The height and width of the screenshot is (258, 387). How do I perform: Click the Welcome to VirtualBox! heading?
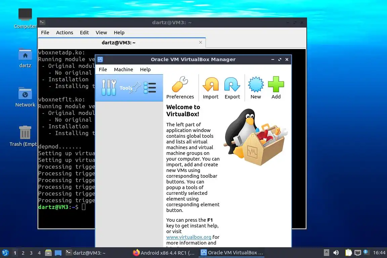click(183, 111)
